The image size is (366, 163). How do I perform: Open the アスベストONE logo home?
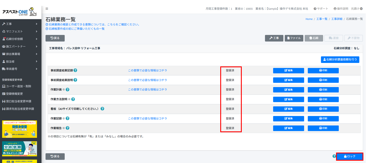tap(20, 12)
